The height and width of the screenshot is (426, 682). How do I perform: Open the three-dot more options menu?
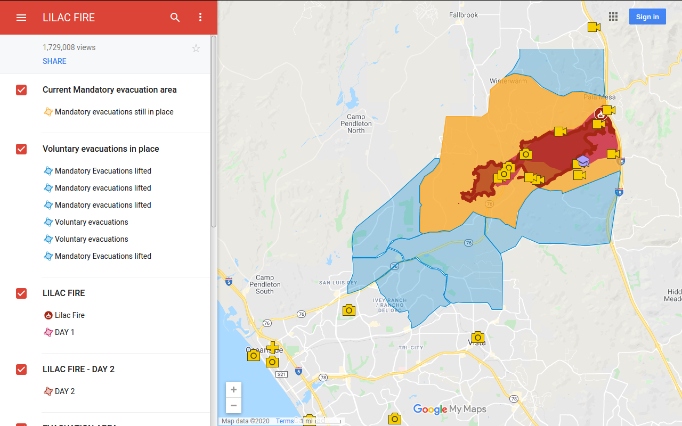[200, 18]
